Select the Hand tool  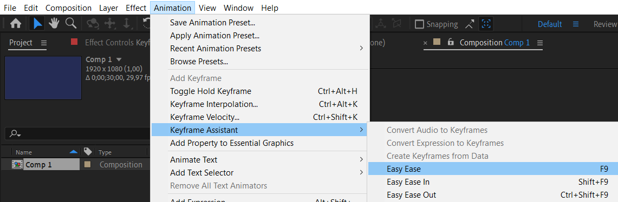pyautogui.click(x=54, y=24)
